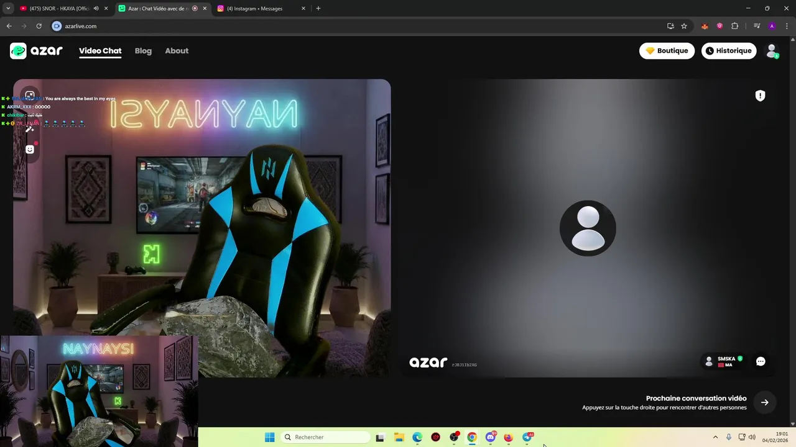Bookmark this page with the star
Image resolution: width=796 pixels, height=447 pixels.
point(684,26)
